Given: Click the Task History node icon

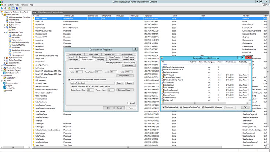Looking at the screenshot, I should tap(5, 78).
